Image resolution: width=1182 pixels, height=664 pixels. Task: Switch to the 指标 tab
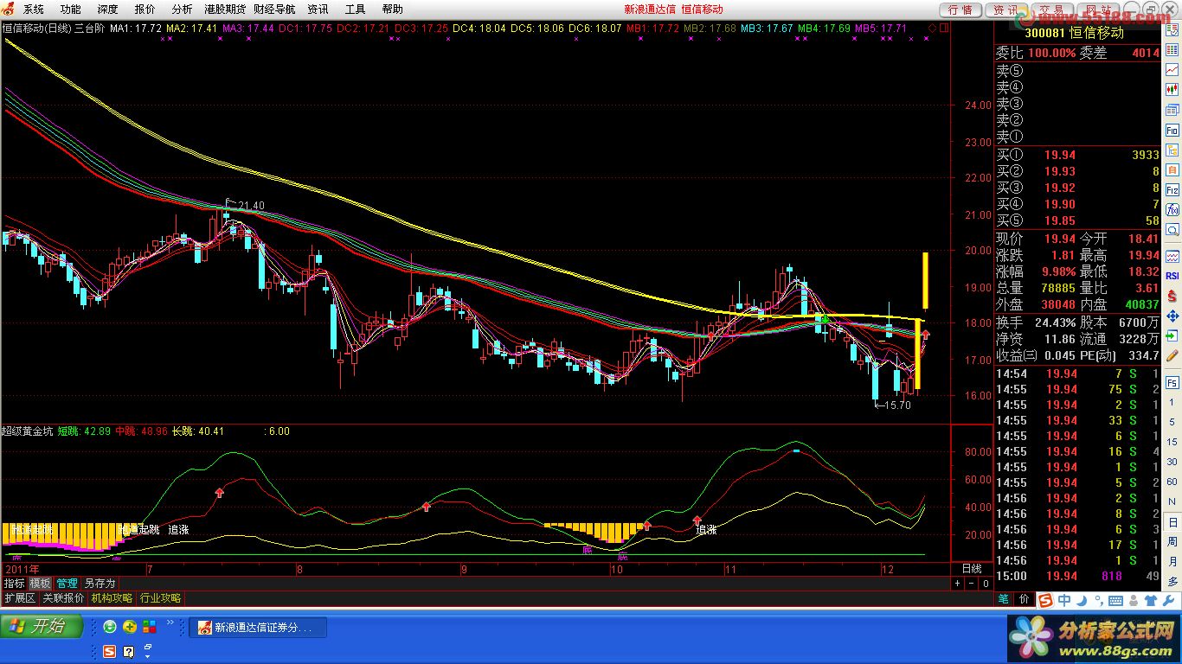tap(14, 584)
